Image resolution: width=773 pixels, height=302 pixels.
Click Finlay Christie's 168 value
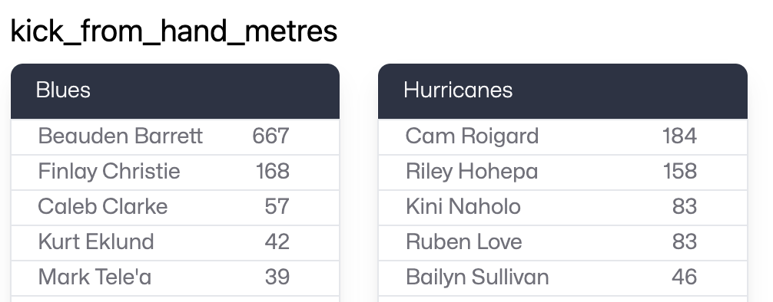(x=273, y=172)
